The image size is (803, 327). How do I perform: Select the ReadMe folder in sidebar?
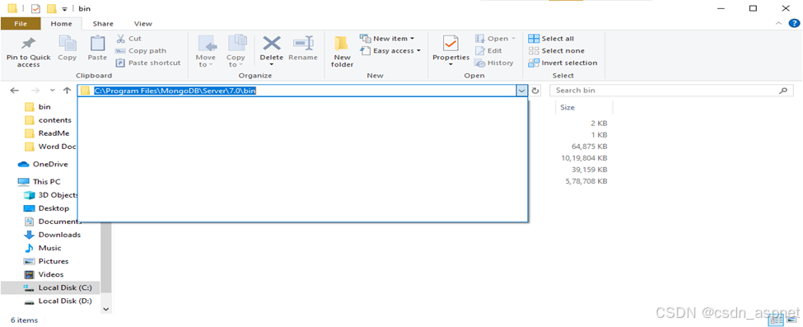(x=47, y=133)
